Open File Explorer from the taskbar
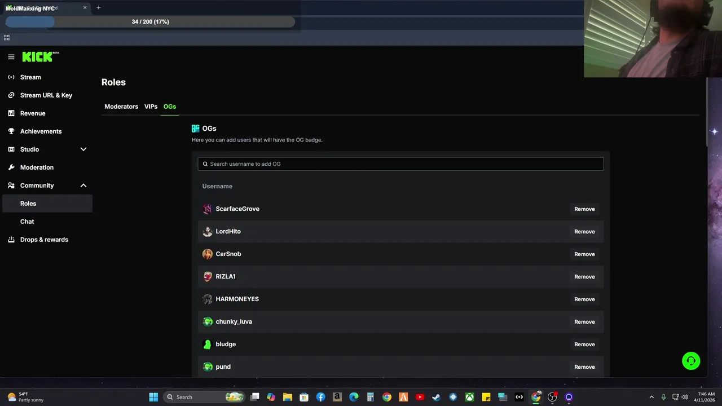722x406 pixels. [x=288, y=397]
